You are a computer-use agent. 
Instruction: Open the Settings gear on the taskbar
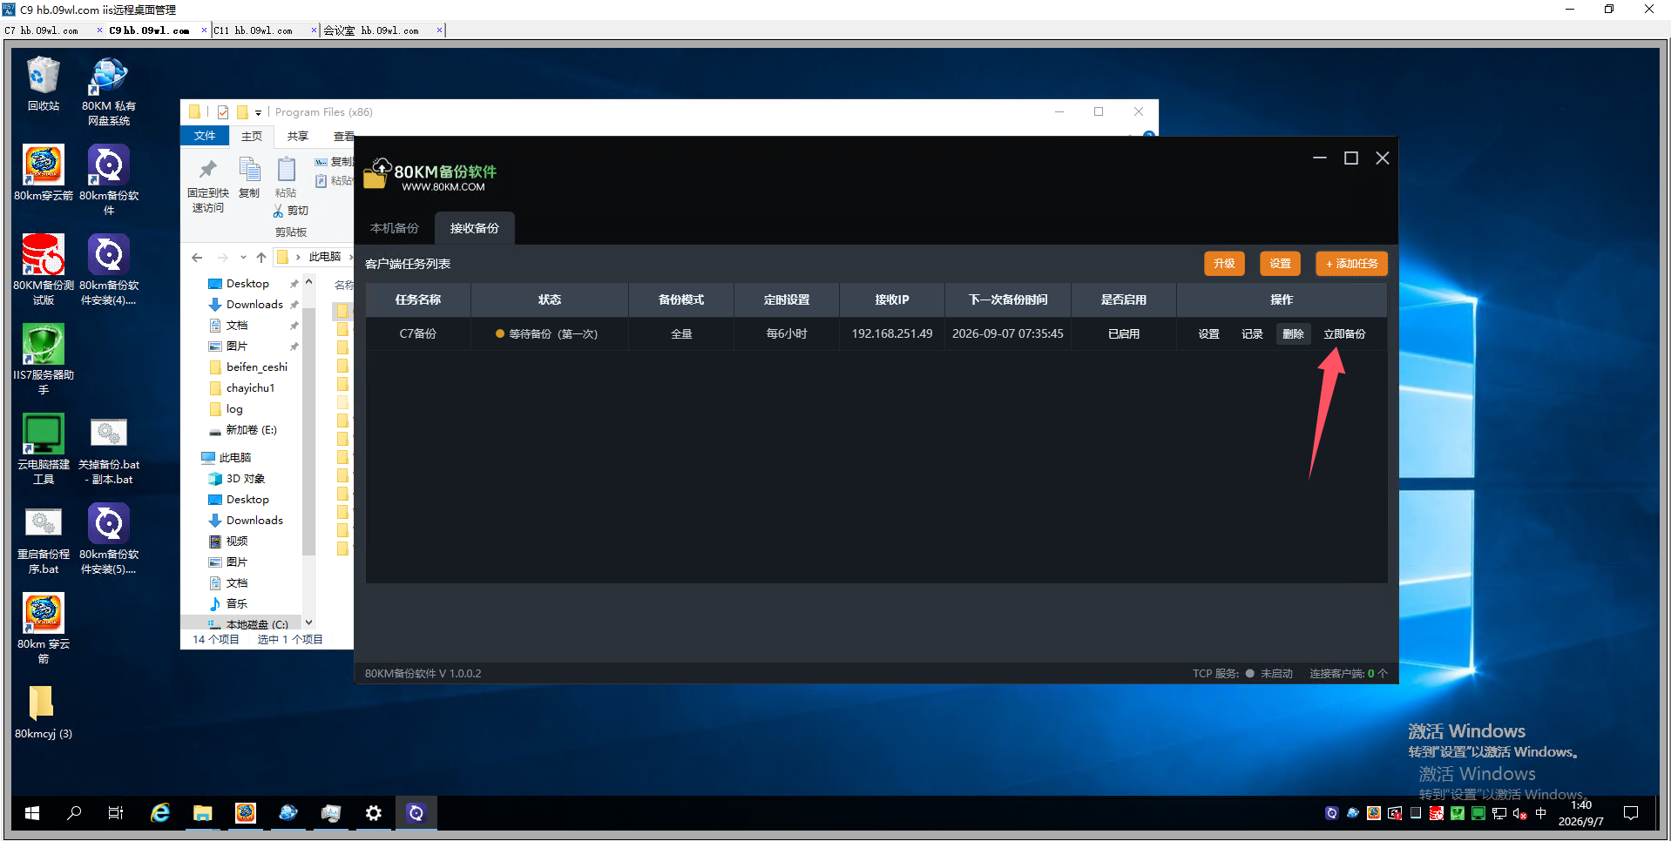[374, 813]
